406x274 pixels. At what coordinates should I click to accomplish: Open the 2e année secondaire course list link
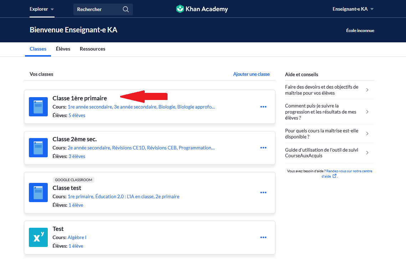click(141, 148)
